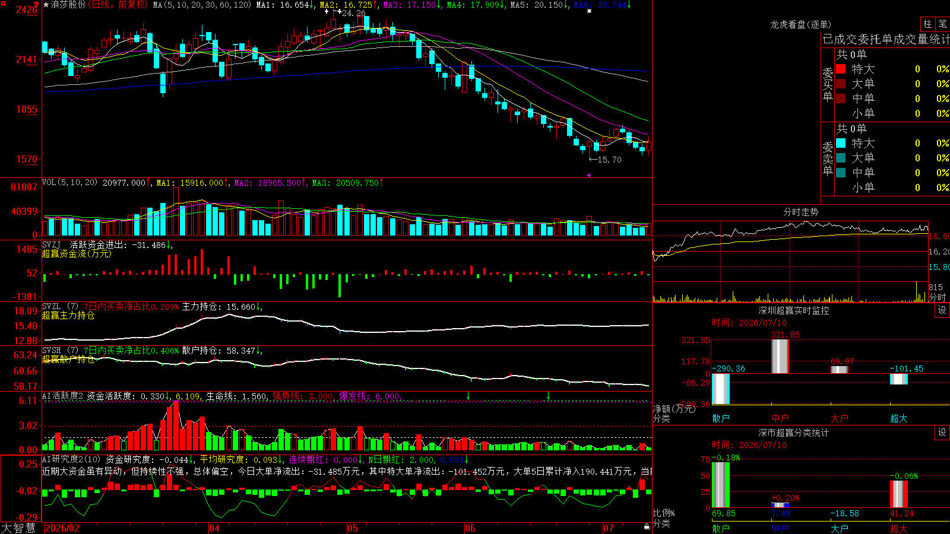Click the 强势线: 3.000 label
The image size is (950, 534).
(x=303, y=396)
